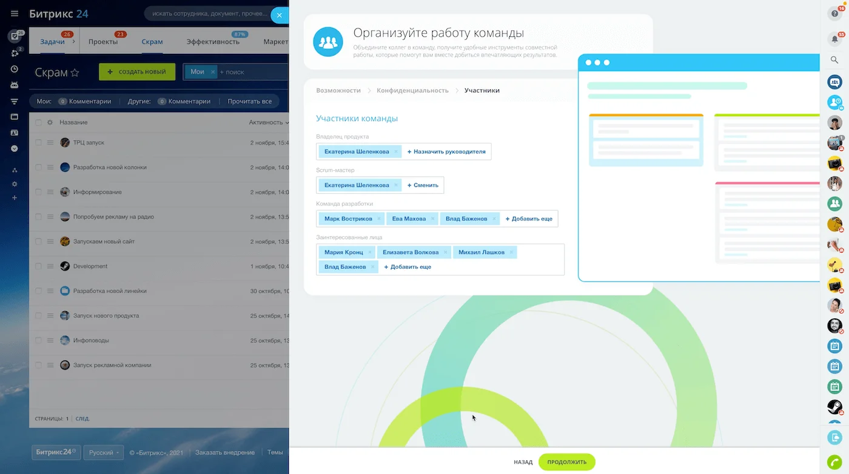Close the slider panel with blue X
Image resolution: width=849 pixels, height=474 pixels.
click(x=279, y=15)
